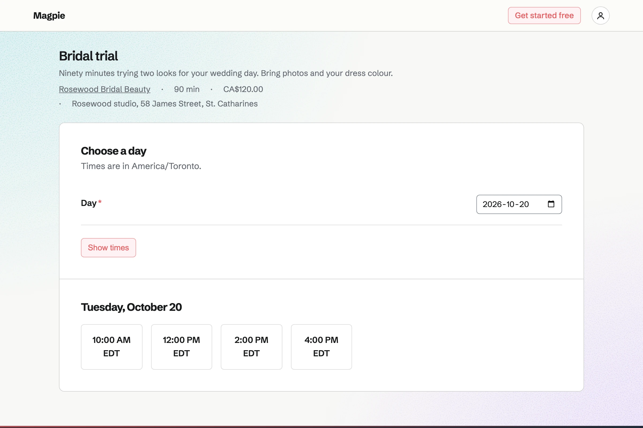Select the 10:00 AM EDT time slot
The width and height of the screenshot is (643, 428).
[111, 347]
